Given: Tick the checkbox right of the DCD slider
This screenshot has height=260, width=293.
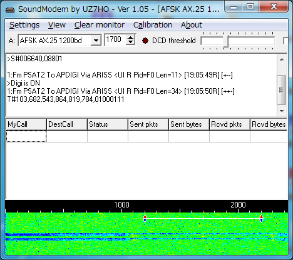Looking at the screenshot, I should click(285, 41).
